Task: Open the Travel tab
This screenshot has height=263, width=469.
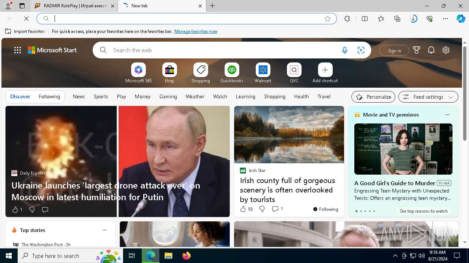Action: click(x=324, y=96)
